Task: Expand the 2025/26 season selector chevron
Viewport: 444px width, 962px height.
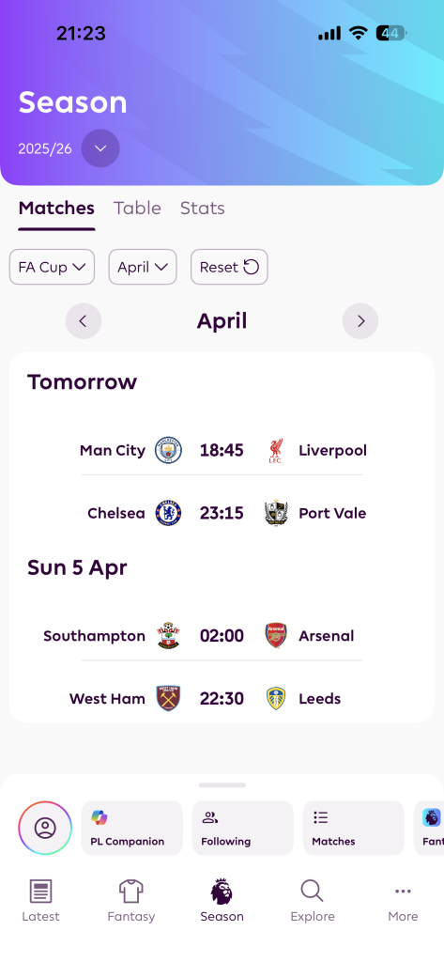Action: [100, 148]
